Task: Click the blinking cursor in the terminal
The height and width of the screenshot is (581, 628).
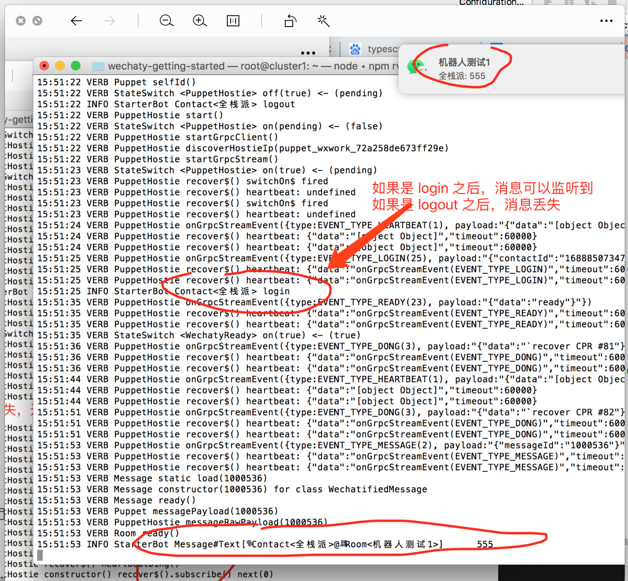Action: click(40, 555)
